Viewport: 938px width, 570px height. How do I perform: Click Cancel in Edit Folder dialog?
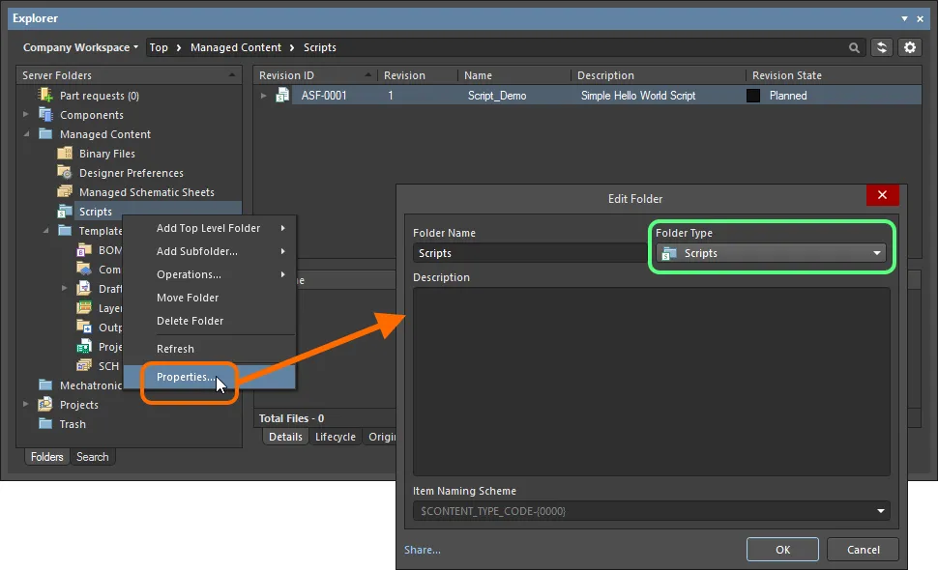[863, 549]
